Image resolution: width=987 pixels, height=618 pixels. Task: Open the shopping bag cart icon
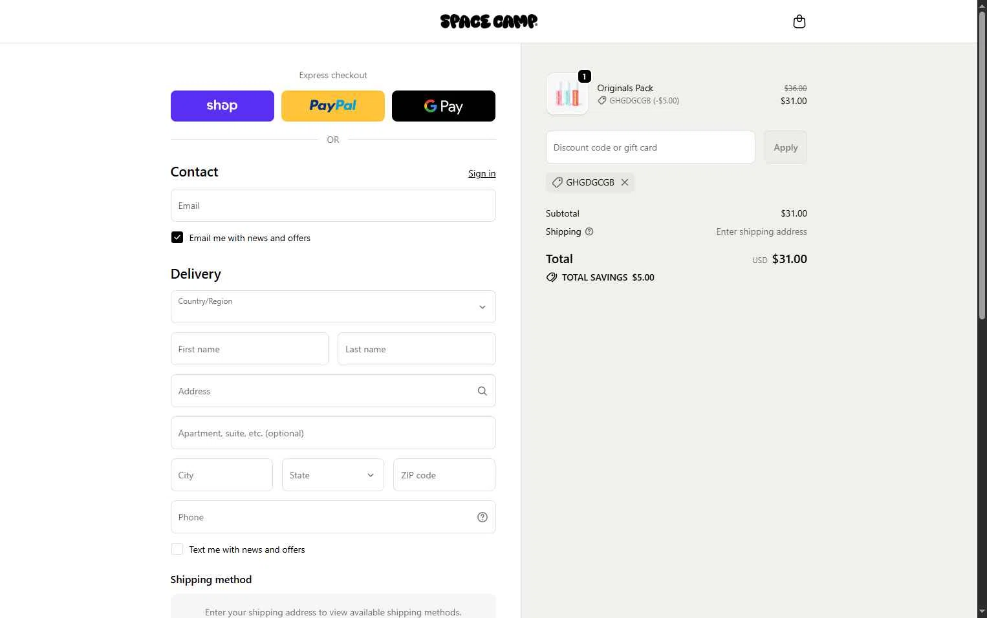[799, 22]
